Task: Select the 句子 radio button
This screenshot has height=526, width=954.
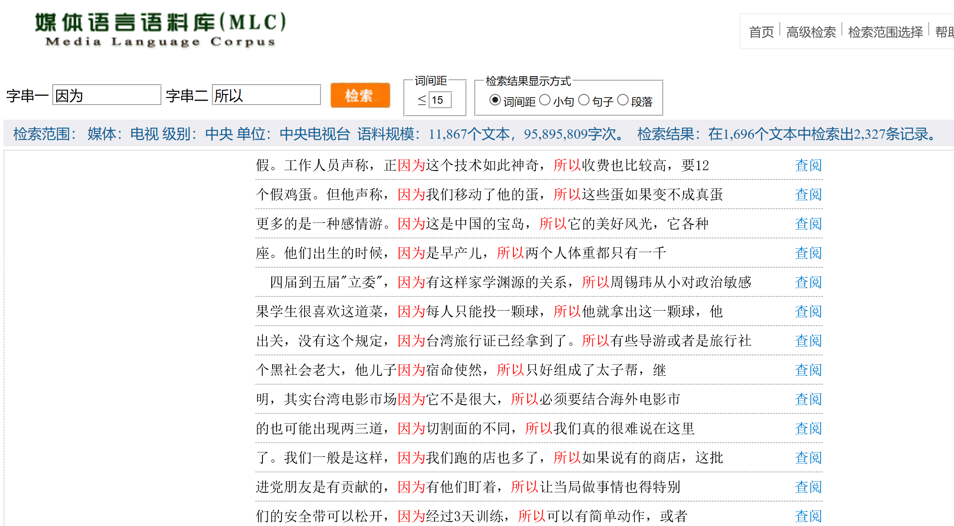Action: (x=584, y=100)
